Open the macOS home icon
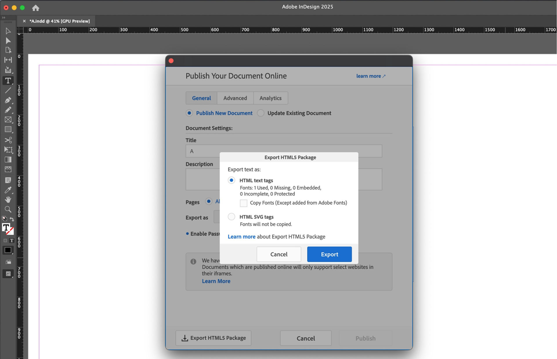Viewport: 557px width, 359px height. tap(35, 8)
